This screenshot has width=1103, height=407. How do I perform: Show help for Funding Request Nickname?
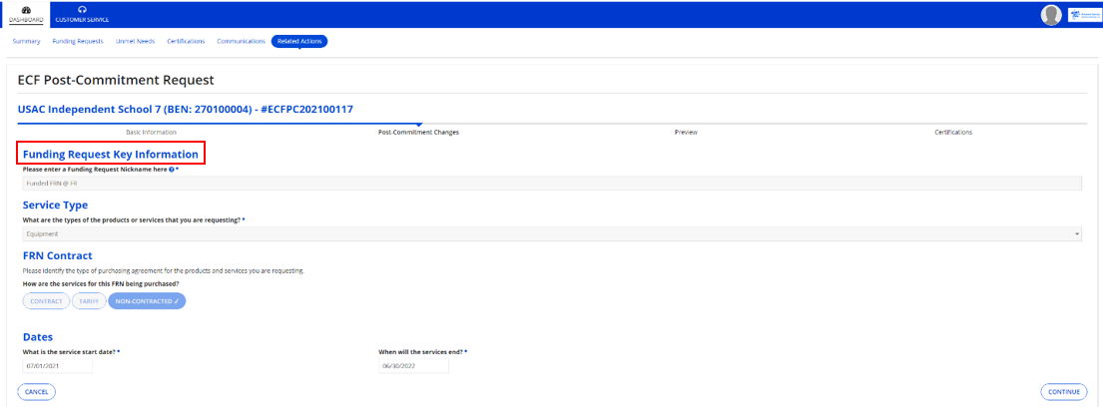point(171,170)
